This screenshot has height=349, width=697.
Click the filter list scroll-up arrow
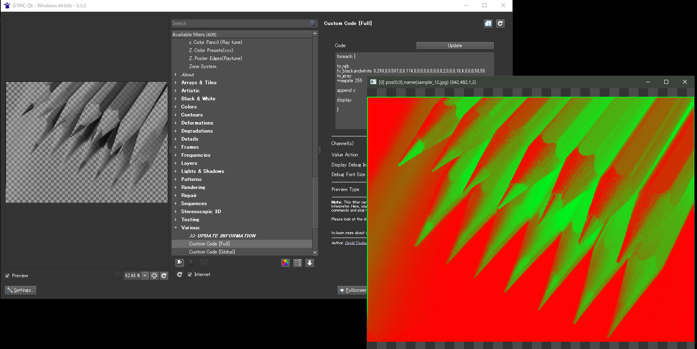click(x=315, y=33)
